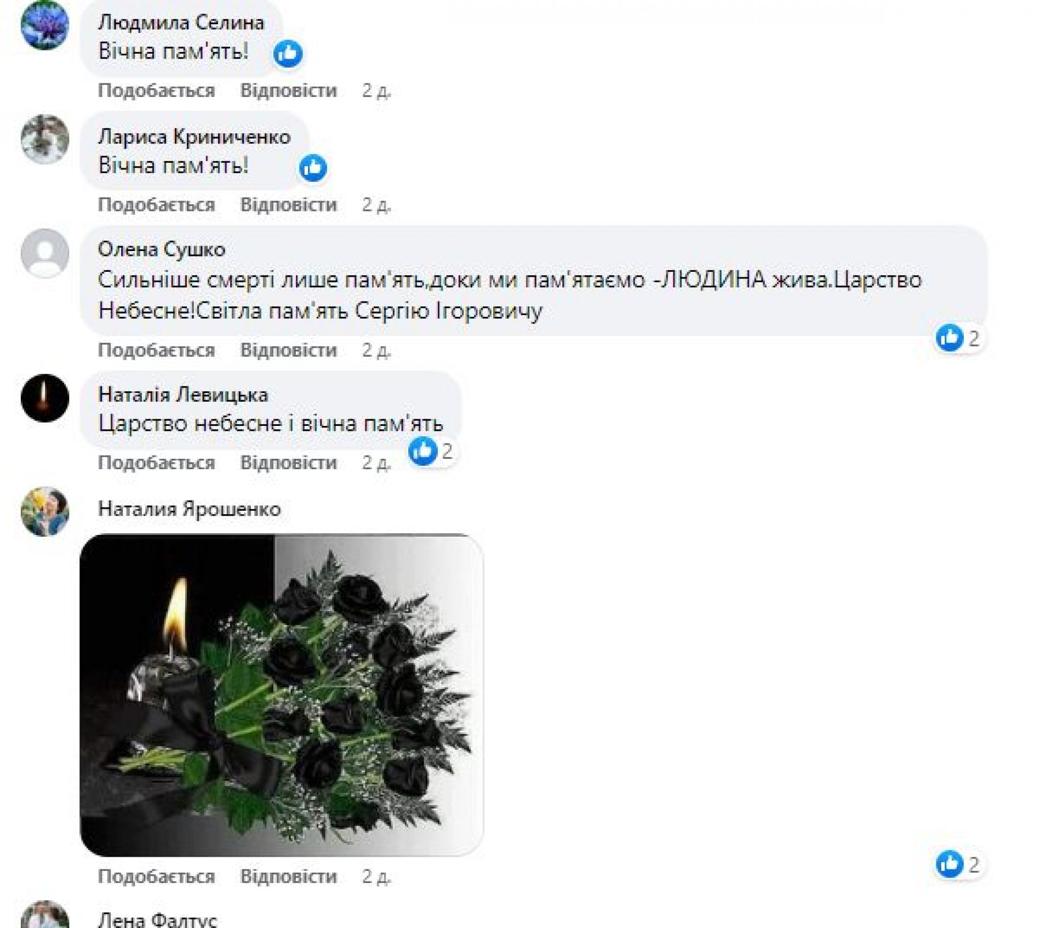This screenshot has height=928, width=1052.
Task: Open Лена Фалтус's name link
Action: pos(157,920)
